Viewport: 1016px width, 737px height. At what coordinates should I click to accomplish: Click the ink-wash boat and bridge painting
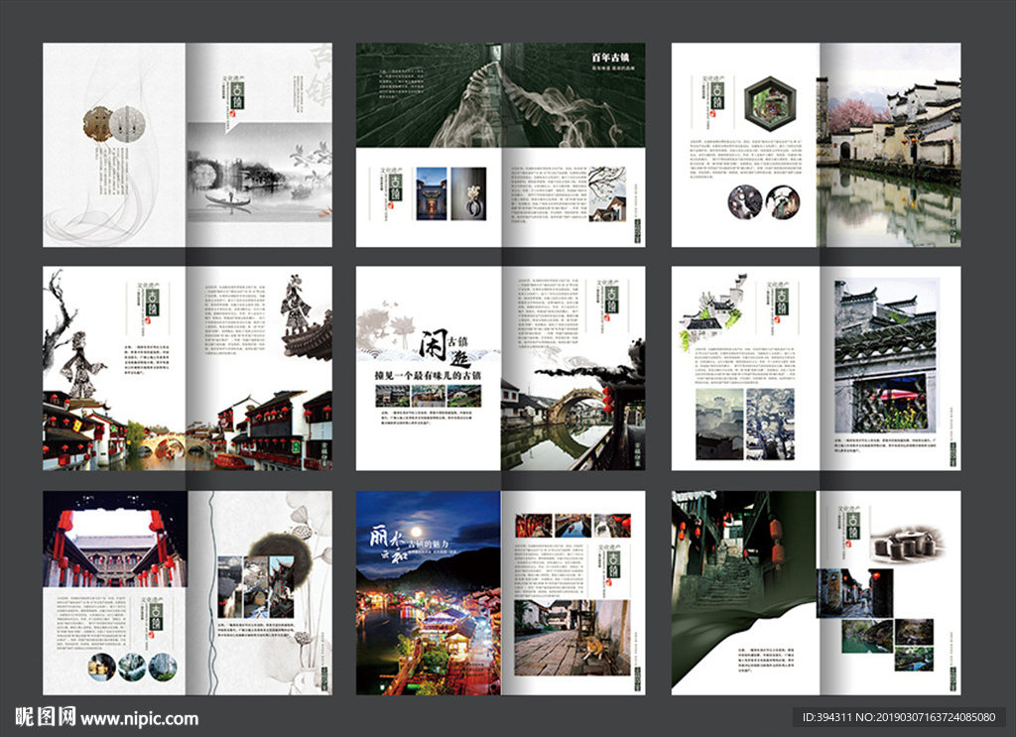click(259, 173)
